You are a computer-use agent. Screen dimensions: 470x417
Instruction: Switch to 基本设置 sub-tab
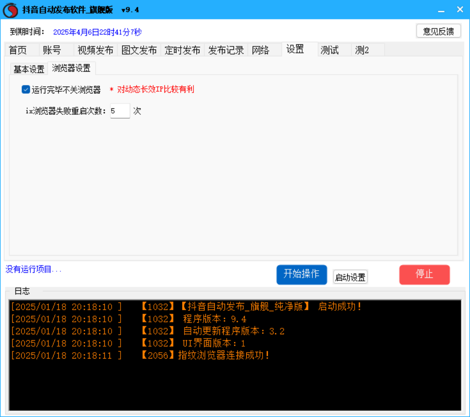pos(29,69)
